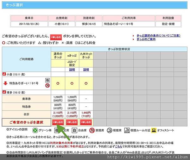This screenshot has height=160, width=190.
Task: Click 2,110円 total under eきっぷ
Action: click(x=72, y=113)
